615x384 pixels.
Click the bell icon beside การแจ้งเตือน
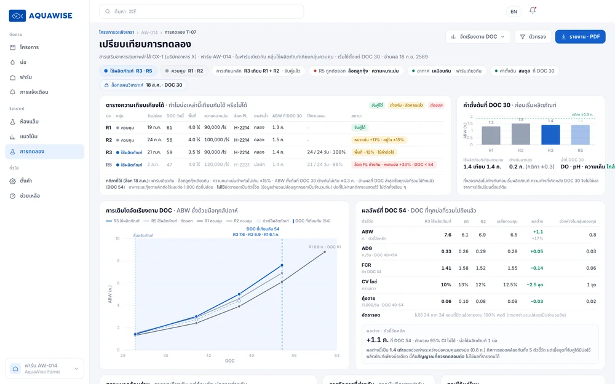(12, 92)
